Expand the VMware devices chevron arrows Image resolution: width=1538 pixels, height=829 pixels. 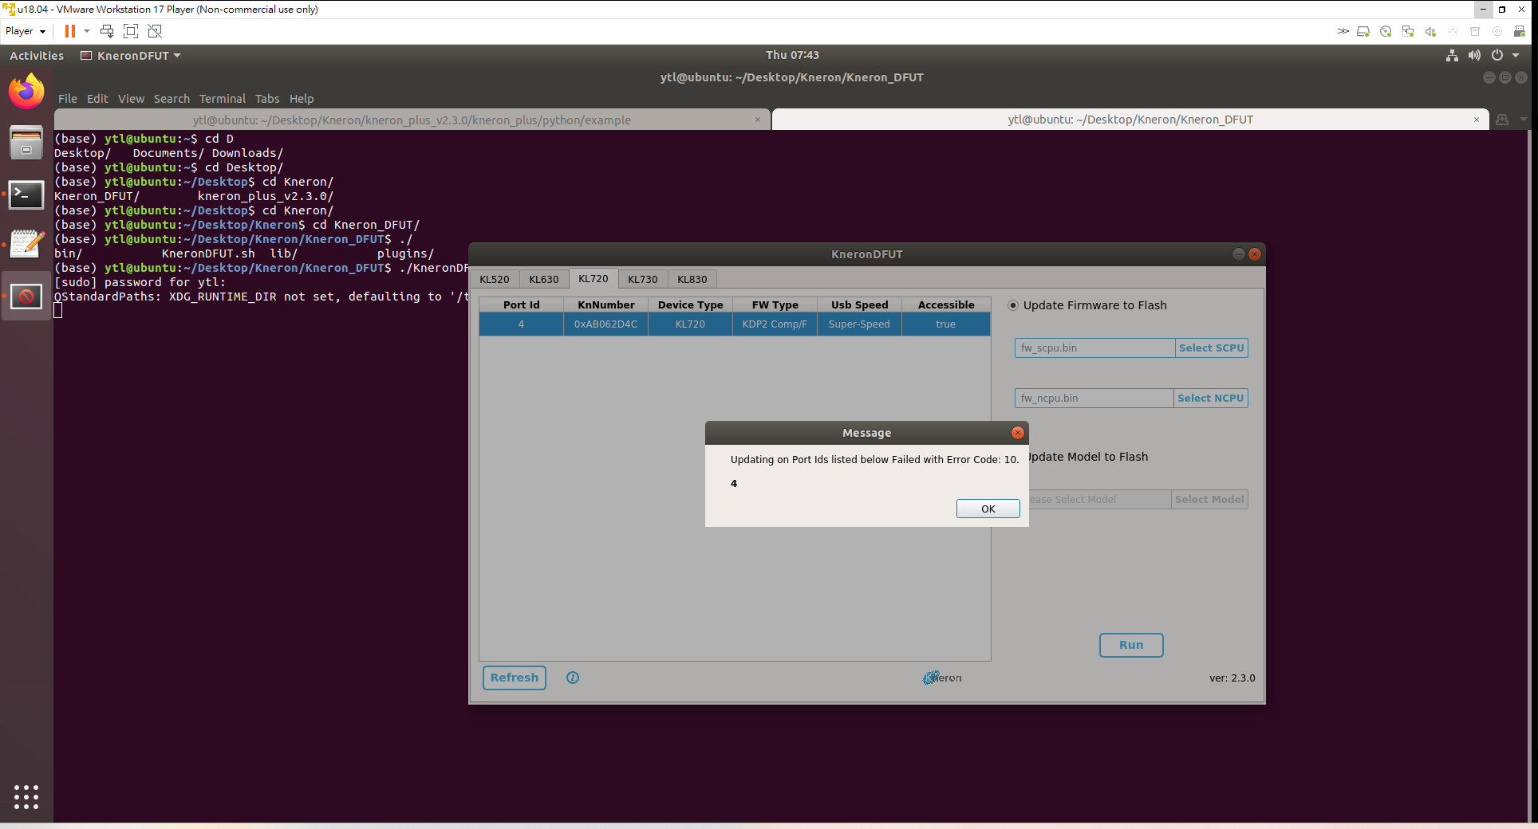(1343, 31)
